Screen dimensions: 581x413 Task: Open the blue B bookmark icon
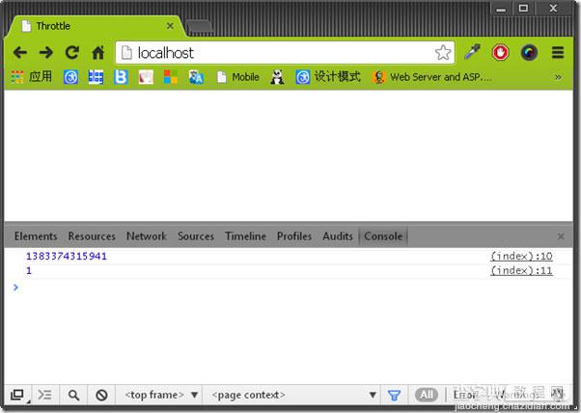point(121,77)
